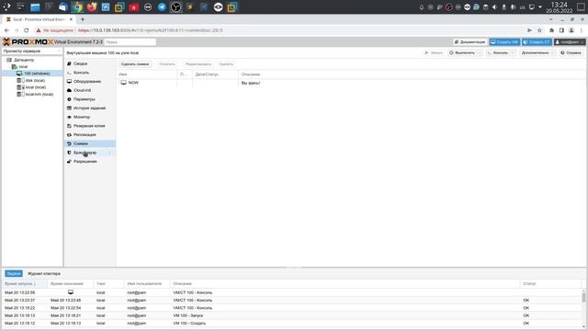Click the 'Не защищено' security warning
This screenshot has width=588, height=331.
pos(55,30)
